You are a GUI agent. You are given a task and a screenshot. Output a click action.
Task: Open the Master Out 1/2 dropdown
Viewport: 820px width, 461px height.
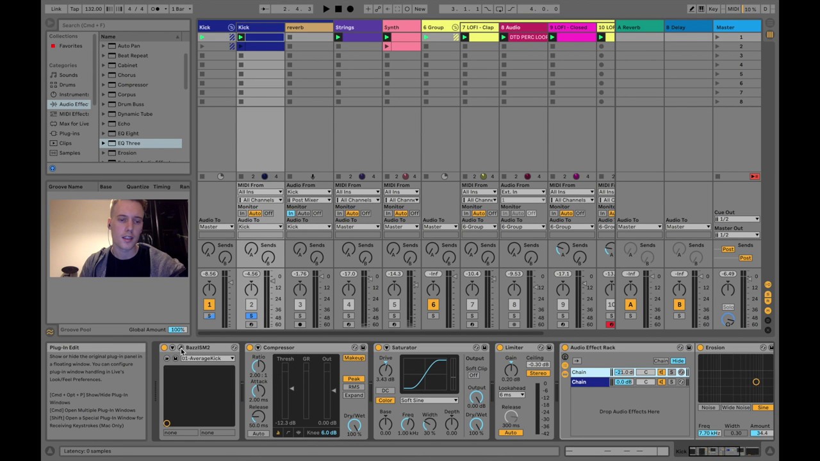(x=737, y=235)
